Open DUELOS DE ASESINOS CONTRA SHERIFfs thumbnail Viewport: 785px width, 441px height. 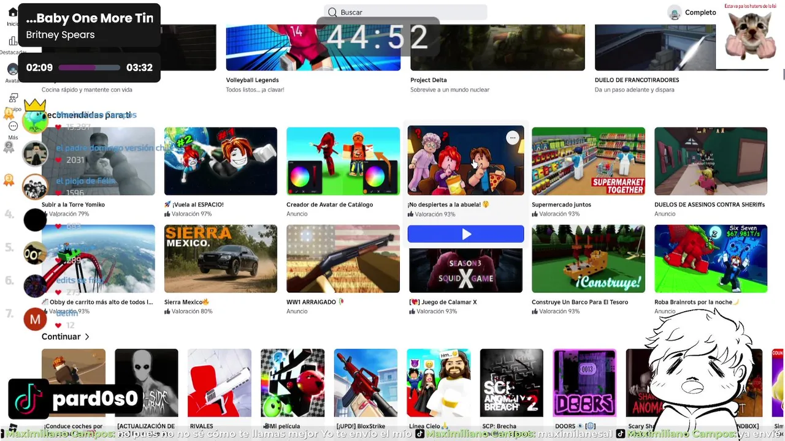711,161
